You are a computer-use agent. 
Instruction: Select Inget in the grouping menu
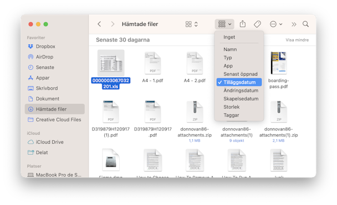tap(239, 37)
